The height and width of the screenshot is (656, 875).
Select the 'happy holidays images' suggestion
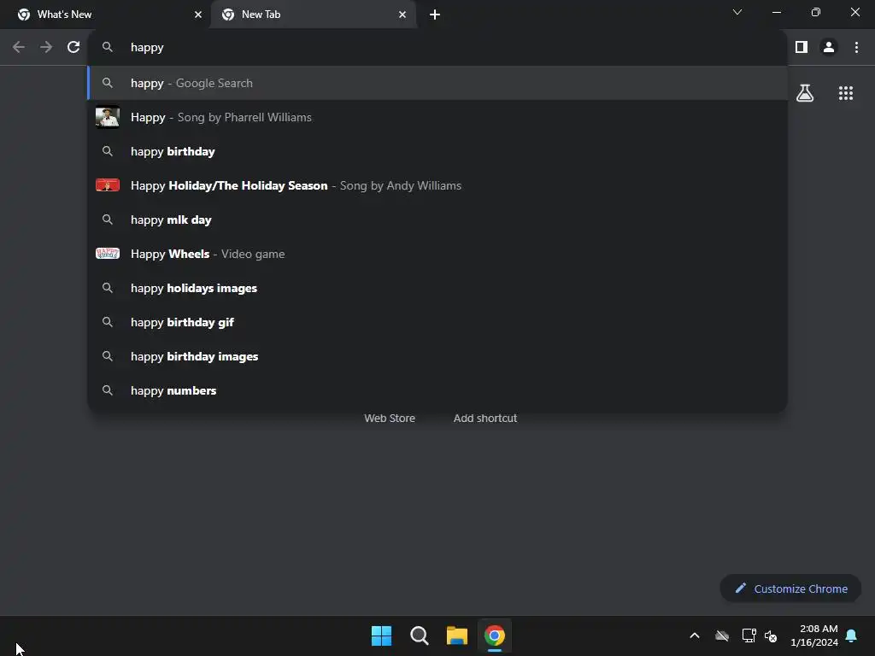(x=437, y=288)
